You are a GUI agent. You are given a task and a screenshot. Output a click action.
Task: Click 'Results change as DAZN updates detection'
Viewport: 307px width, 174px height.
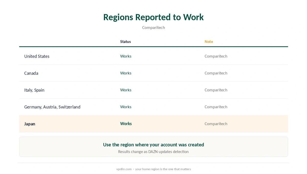(153, 152)
